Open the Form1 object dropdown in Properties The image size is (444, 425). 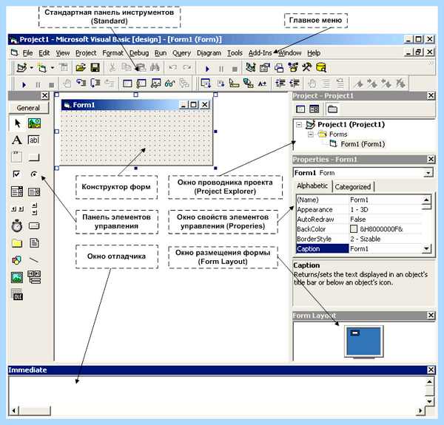pos(428,173)
